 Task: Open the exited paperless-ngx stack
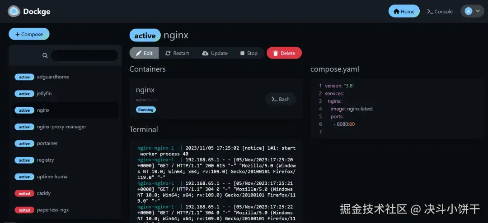point(66,210)
